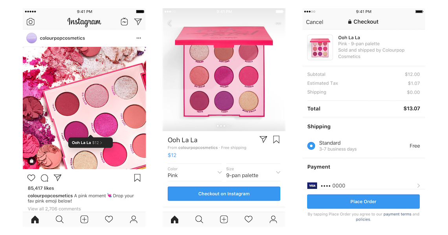Open direct messages paper plane in header
This screenshot has width=448, height=235.
tap(138, 22)
